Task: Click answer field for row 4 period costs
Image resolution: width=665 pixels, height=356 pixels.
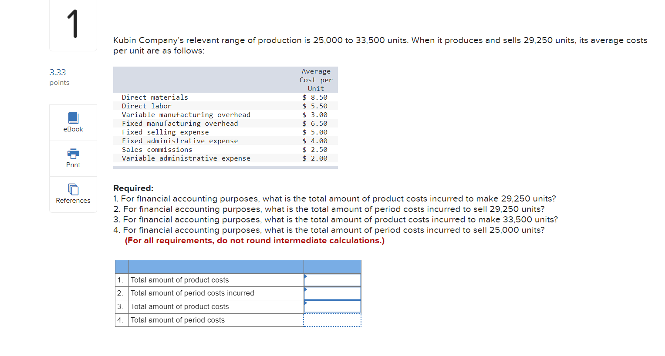Action: tap(332, 320)
